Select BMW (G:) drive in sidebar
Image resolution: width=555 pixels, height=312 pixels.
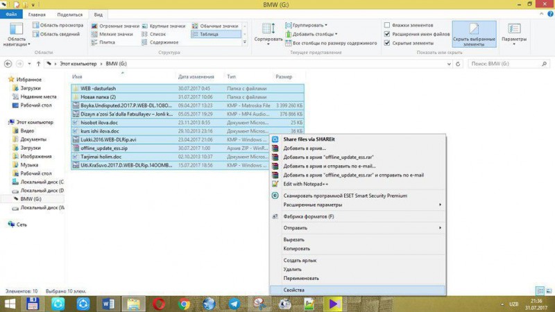[31, 199]
